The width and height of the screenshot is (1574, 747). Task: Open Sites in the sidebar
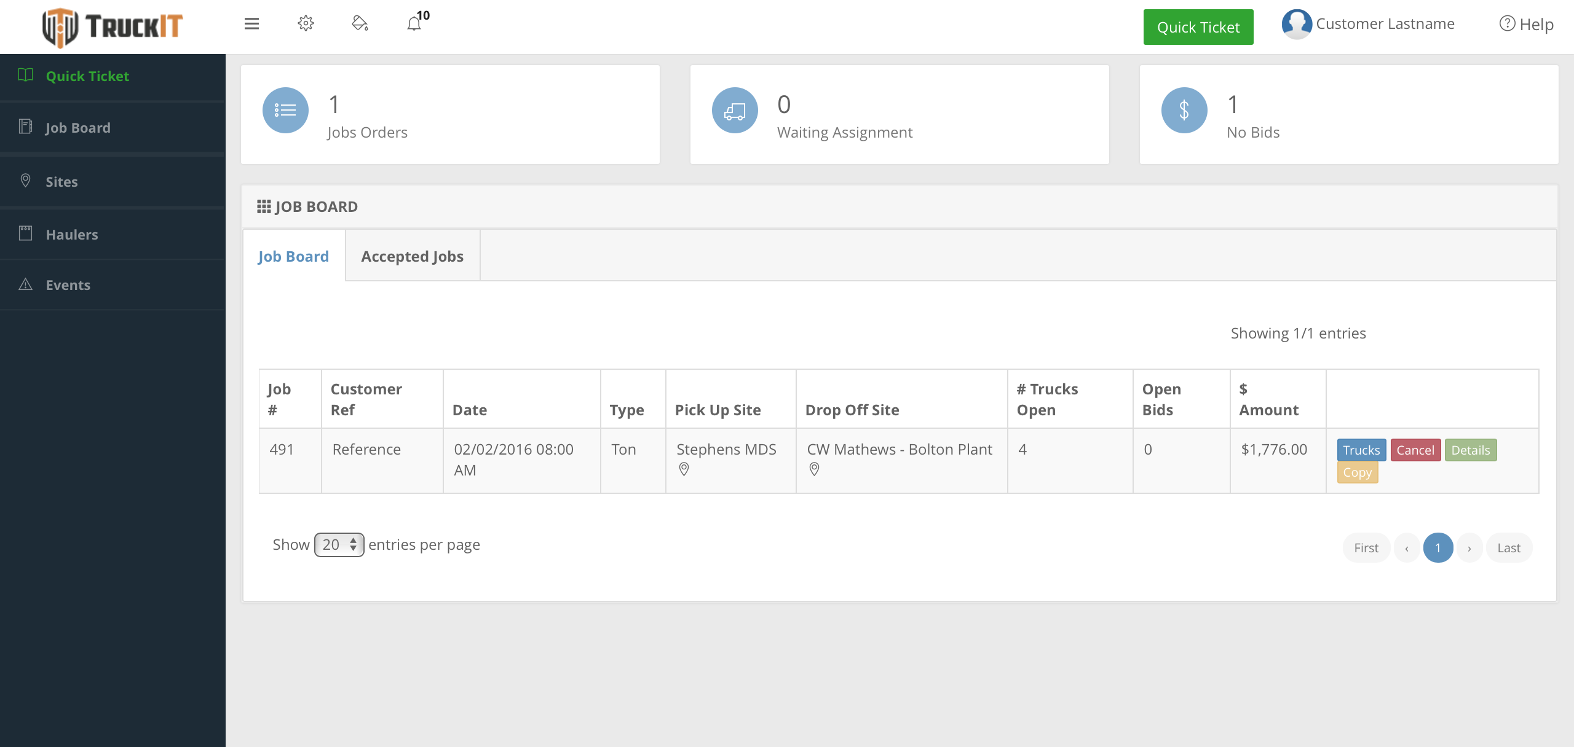[61, 182]
